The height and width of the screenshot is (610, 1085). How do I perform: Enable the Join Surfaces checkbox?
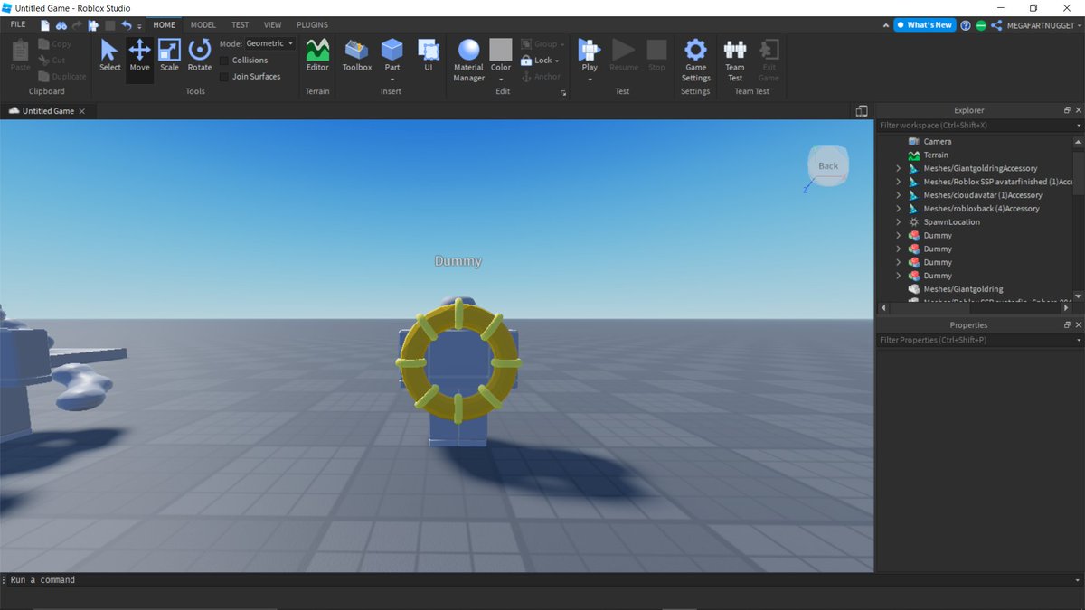coord(224,77)
